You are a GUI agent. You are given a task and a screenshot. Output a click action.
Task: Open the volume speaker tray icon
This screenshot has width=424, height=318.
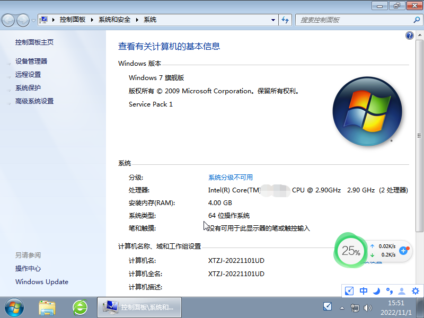[367, 307]
